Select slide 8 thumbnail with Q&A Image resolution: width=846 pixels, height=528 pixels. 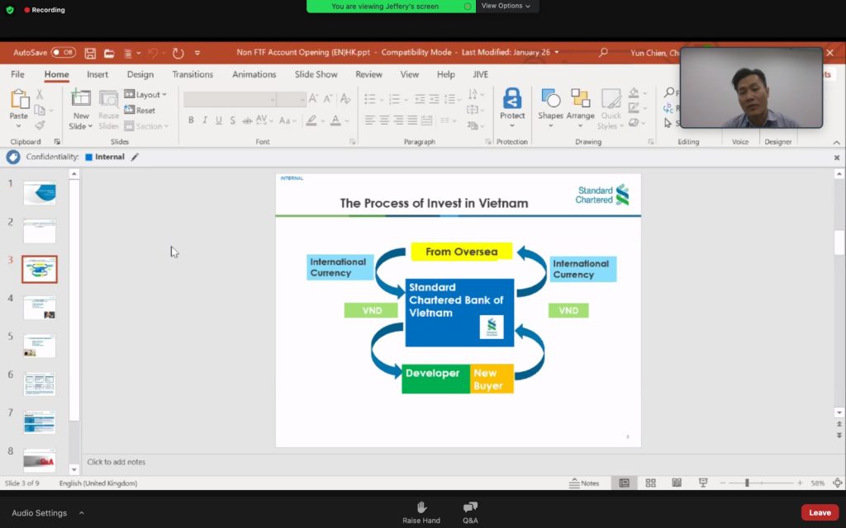[x=40, y=460]
